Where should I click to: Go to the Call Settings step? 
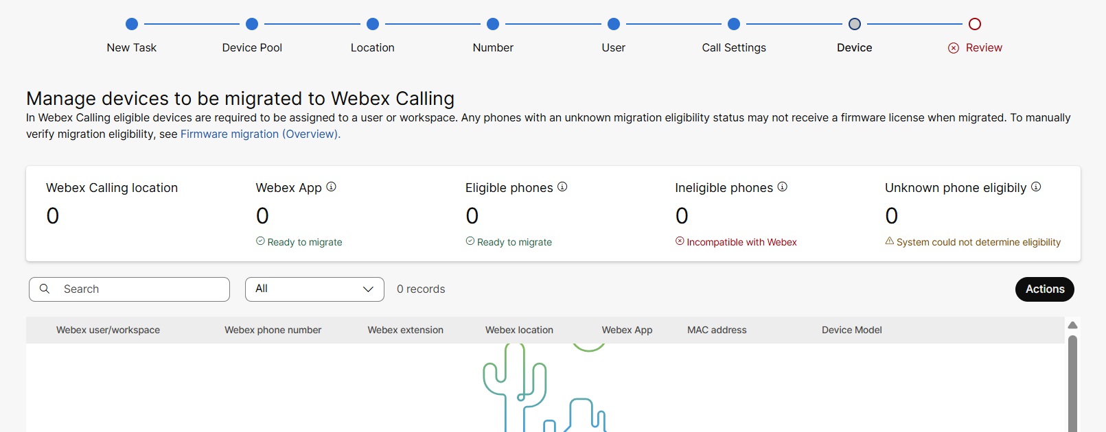734,25
